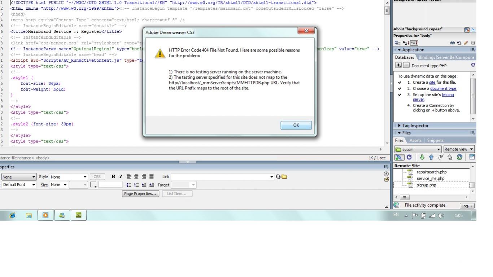
Task: Switch to the Components tab
Action: [x=466, y=57]
